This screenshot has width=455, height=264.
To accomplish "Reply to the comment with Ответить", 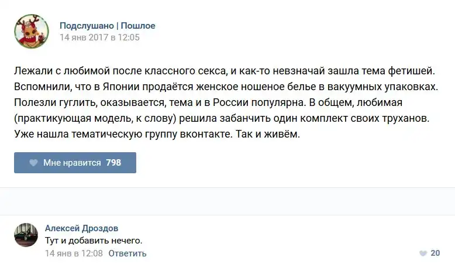I will pyautogui.click(x=127, y=253).
